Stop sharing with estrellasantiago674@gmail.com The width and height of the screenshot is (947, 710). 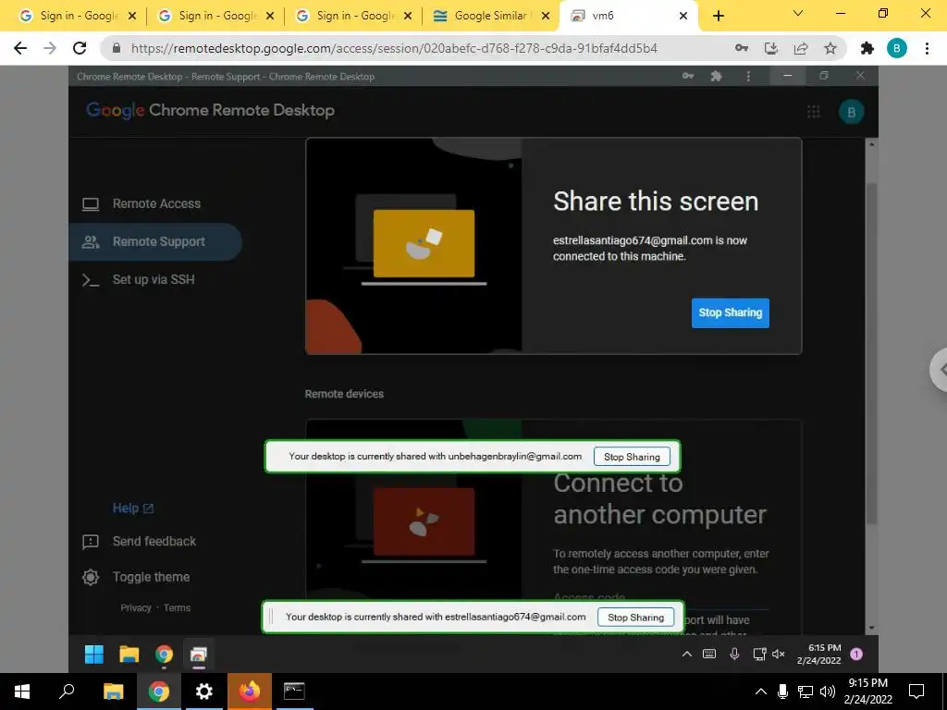coord(635,618)
